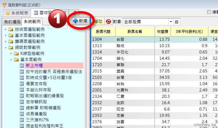Select 現金股利&殖利率王 strategy
This screenshot has height=128, width=218.
[x=45, y=126]
